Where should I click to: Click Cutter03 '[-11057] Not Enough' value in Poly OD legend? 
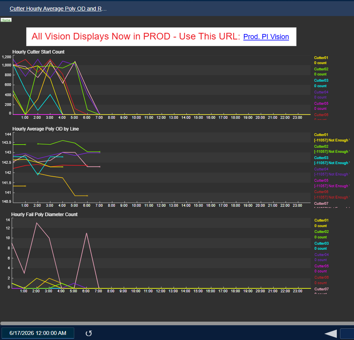[x=332, y=163]
